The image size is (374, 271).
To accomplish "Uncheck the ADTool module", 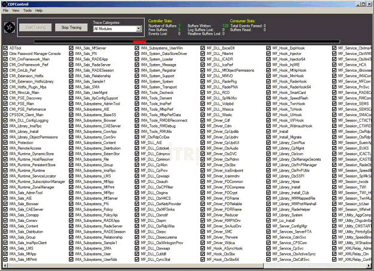I will pos(5,48).
